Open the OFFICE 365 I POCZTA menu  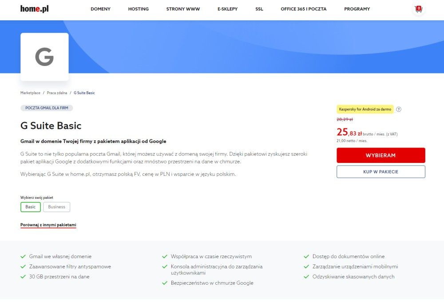[304, 9]
